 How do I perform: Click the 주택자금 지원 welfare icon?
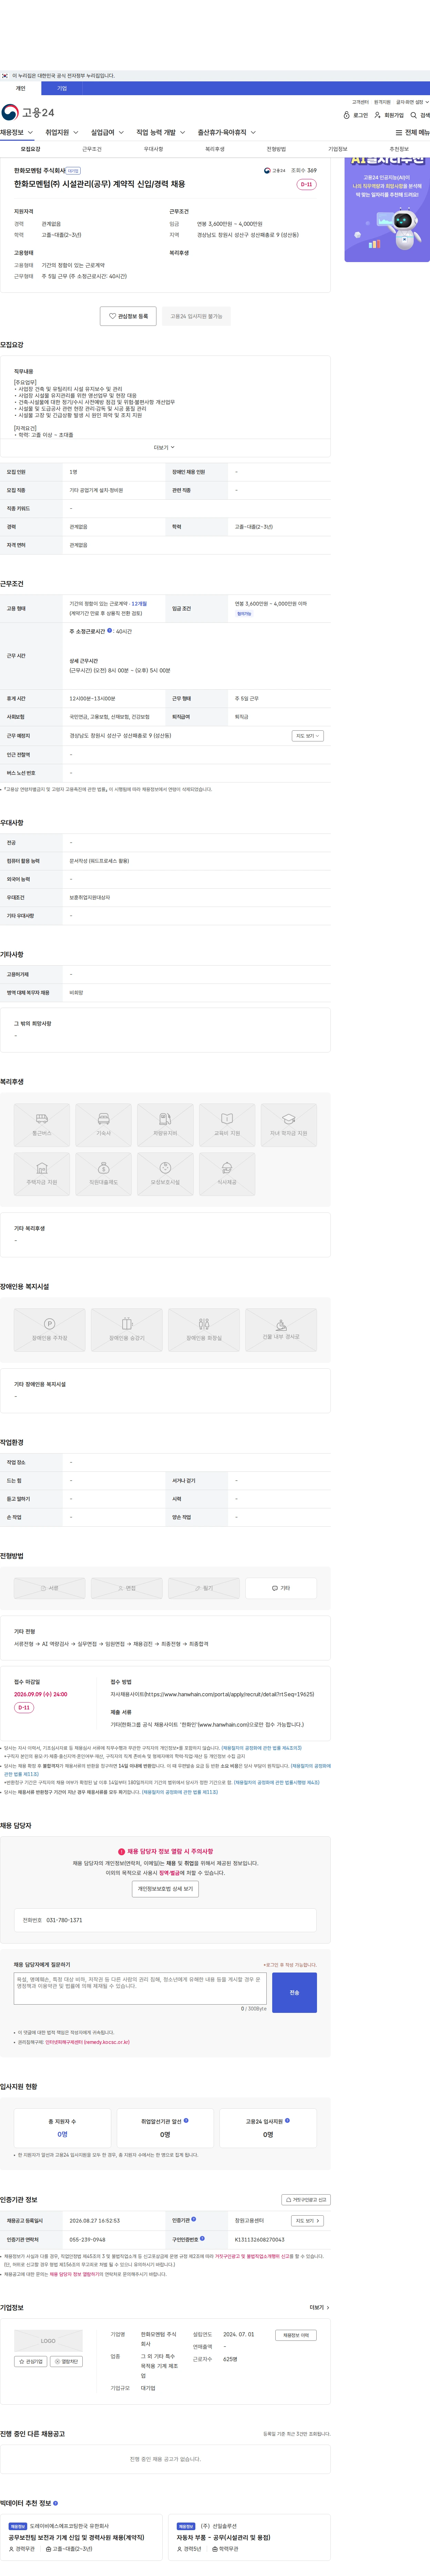tap(42, 1174)
